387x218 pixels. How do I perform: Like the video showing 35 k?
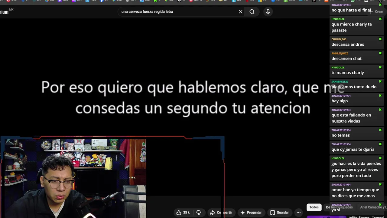click(x=183, y=213)
